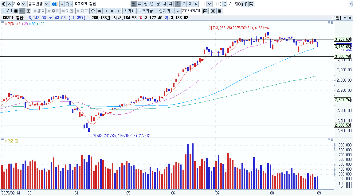353x196 pixels.
Task: Click the <> expand toolbar icon
Action: 351,4
